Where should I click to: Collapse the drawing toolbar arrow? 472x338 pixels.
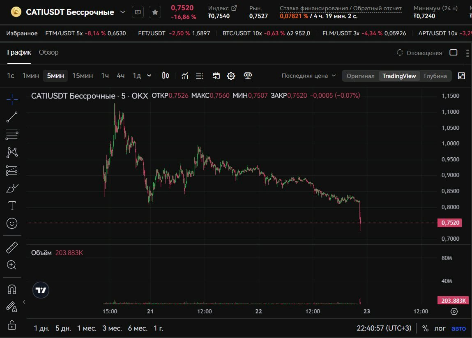pos(24,302)
